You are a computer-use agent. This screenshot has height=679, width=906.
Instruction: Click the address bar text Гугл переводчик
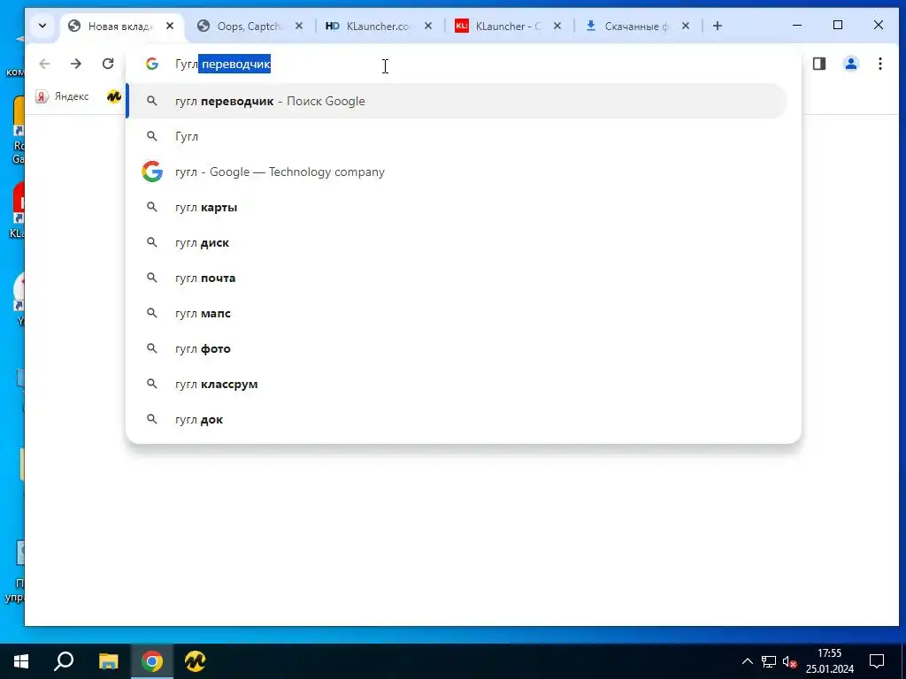[x=223, y=64]
